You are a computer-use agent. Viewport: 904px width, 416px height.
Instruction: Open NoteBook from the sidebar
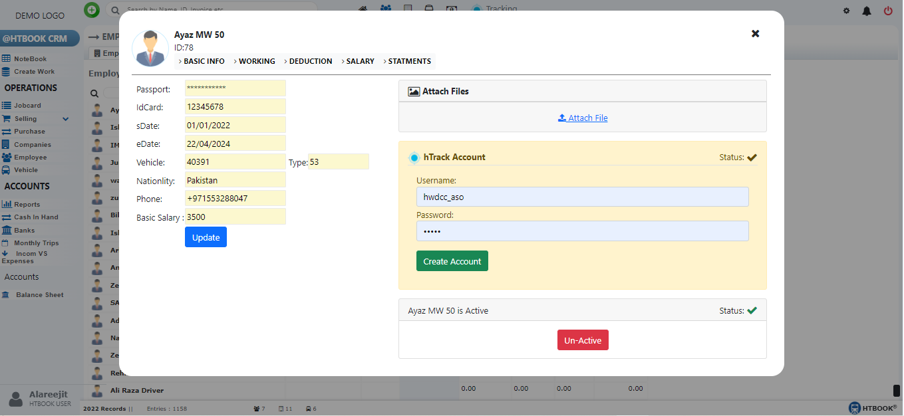(30, 59)
